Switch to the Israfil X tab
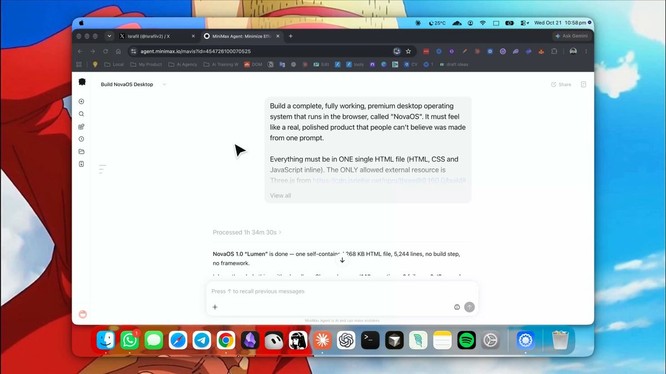Image resolution: width=666 pixels, height=374 pixels. [157, 36]
